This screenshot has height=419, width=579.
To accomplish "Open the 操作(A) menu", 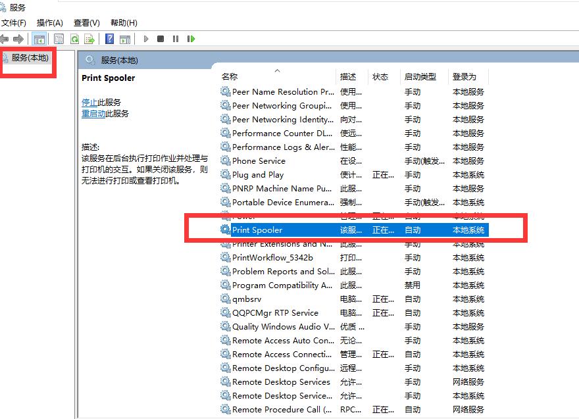I will point(49,22).
